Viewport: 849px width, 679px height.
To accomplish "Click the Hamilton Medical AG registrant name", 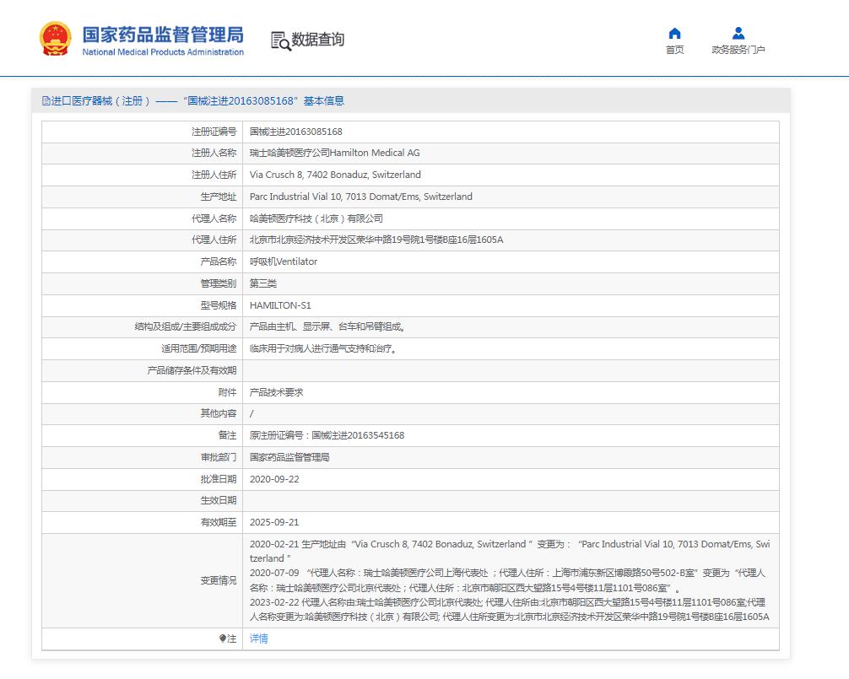I will point(334,154).
